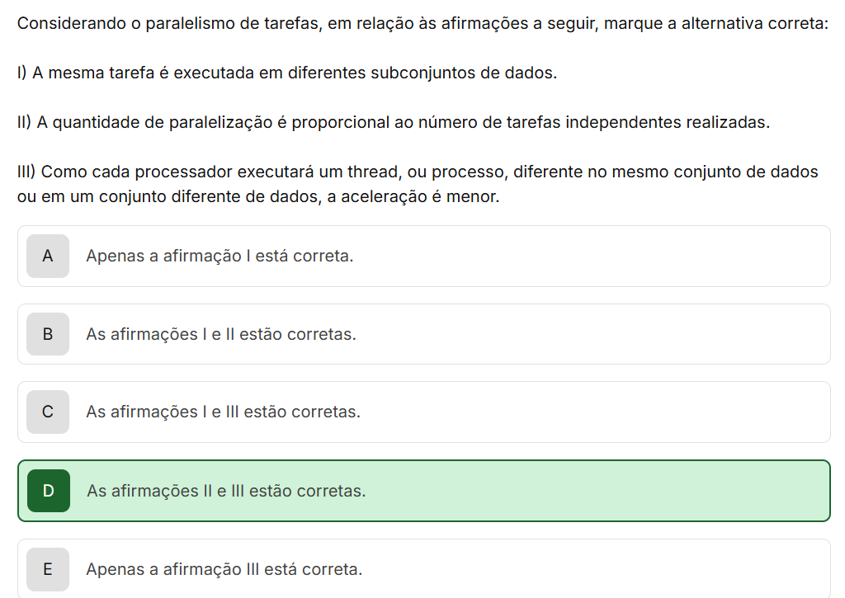The image size is (845, 598).
Task: Click the letter E option badge
Action: click(x=48, y=569)
